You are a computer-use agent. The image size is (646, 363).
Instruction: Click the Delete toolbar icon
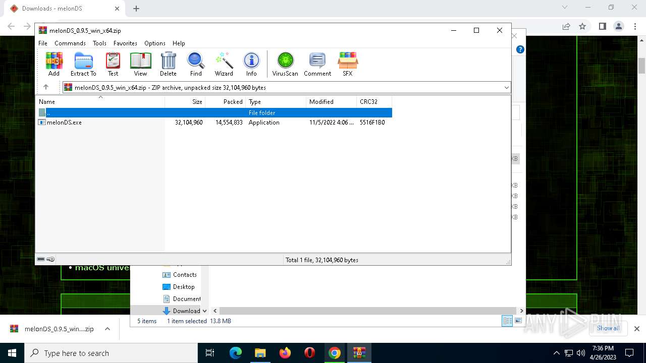(x=168, y=64)
